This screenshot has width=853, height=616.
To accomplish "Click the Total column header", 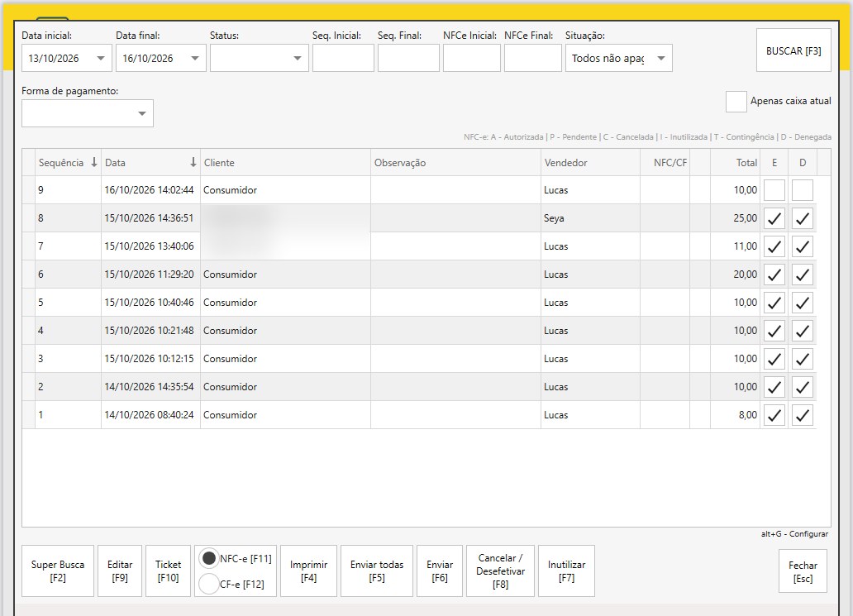I will tap(735, 162).
